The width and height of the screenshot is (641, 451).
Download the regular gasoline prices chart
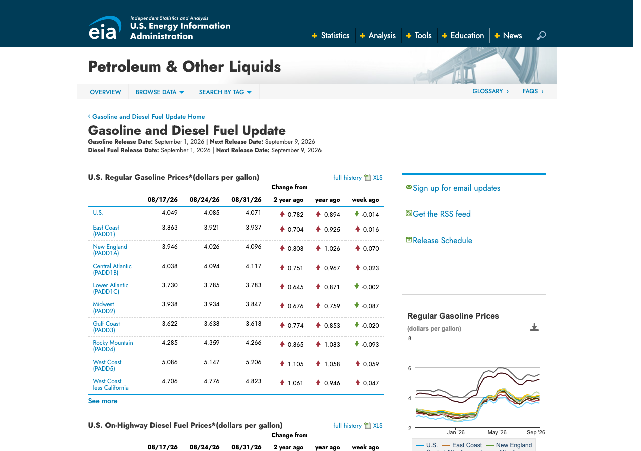534,328
